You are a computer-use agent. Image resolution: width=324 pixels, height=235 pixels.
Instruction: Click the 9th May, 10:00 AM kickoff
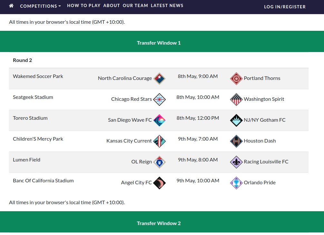(198, 181)
